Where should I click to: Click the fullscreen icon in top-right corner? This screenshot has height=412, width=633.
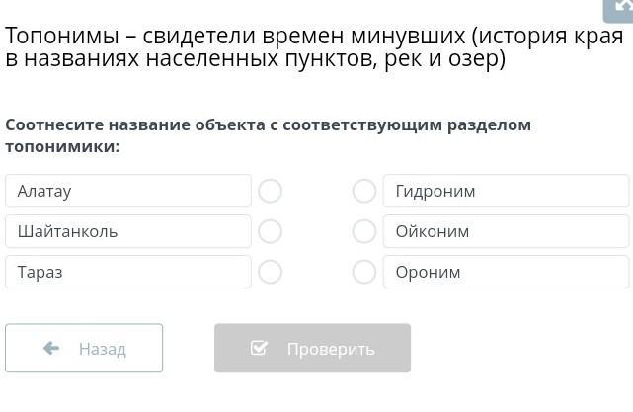click(621, 6)
